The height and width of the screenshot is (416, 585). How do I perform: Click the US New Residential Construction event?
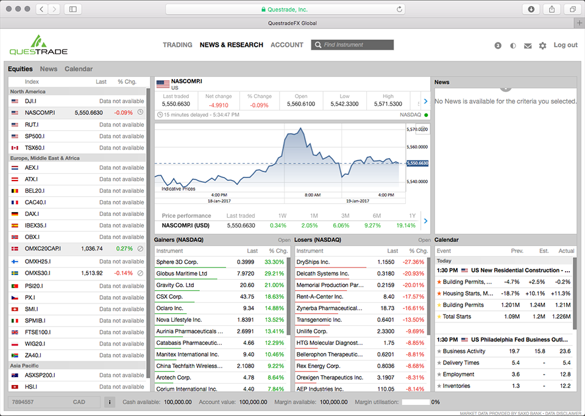click(x=504, y=271)
